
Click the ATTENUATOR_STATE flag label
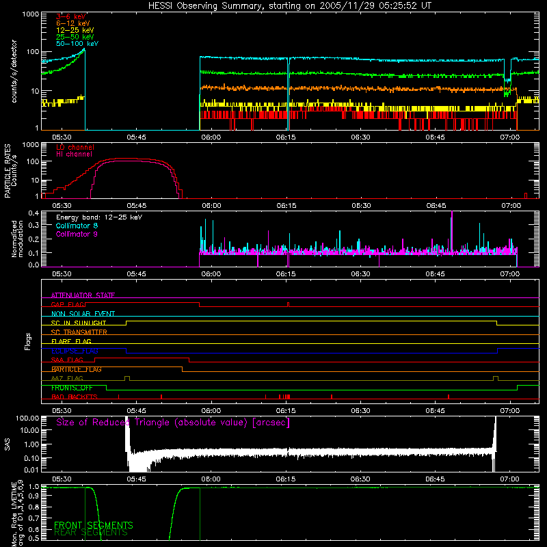tap(83, 295)
